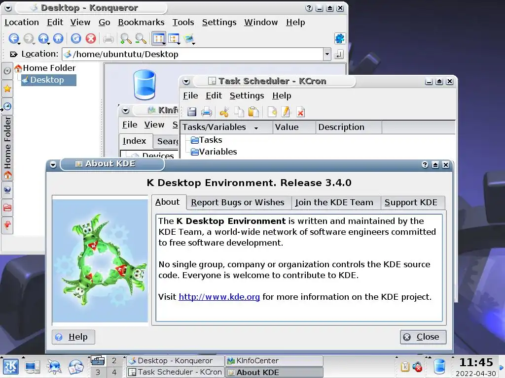This screenshot has height=378, width=505.
Task: Sort by Tasks/Variables column header
Action: 226,127
